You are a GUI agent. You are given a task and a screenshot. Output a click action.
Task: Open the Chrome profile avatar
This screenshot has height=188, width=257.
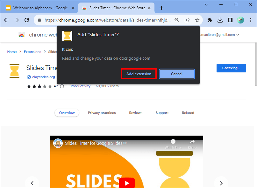pos(240,20)
